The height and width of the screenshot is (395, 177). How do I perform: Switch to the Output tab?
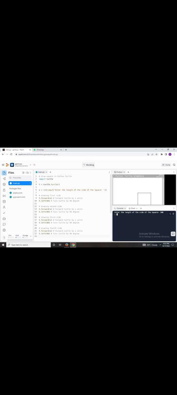[x=119, y=172]
